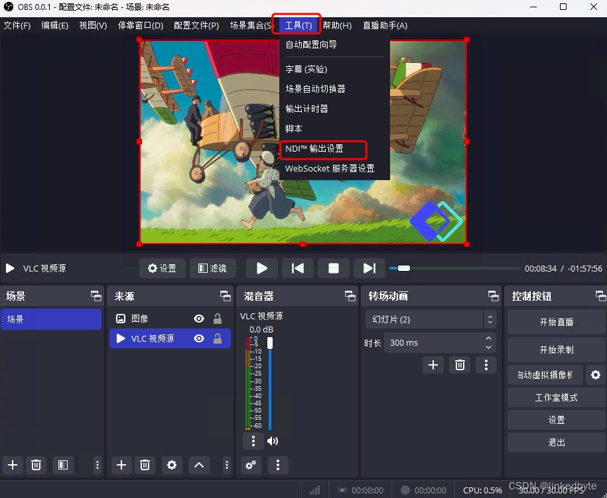The height and width of the screenshot is (498, 607).
Task: Open scene filters icon
Action: click(63, 465)
